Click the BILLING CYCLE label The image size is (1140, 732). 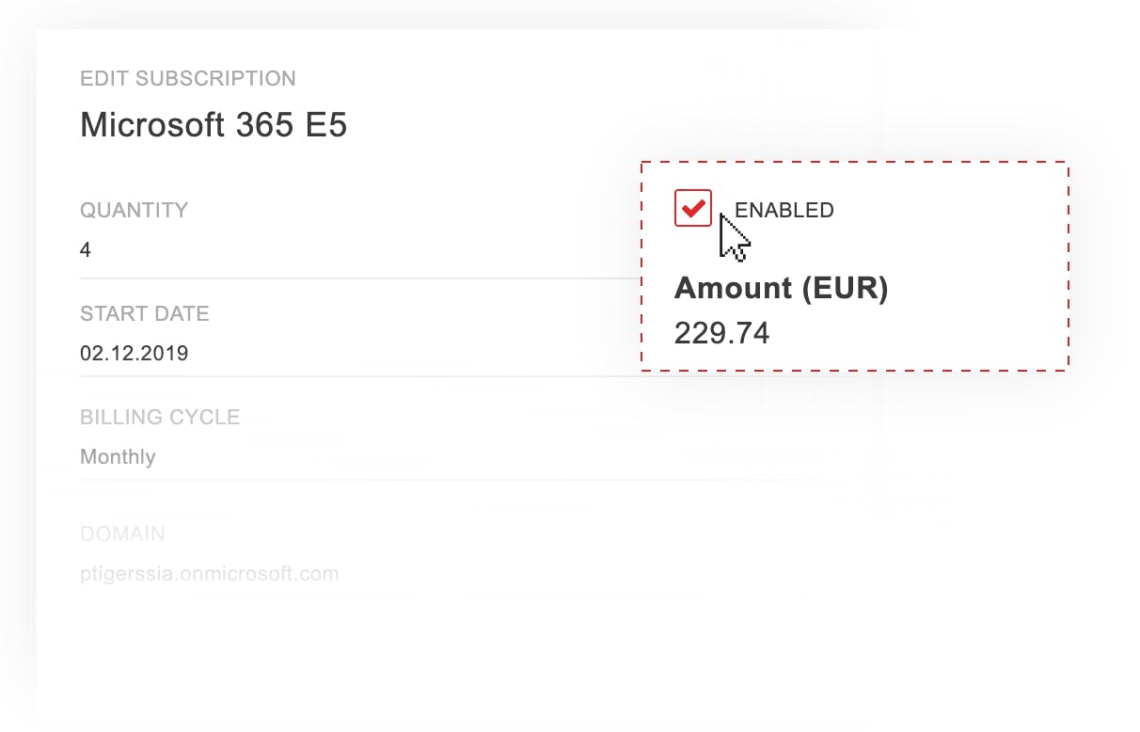click(x=160, y=417)
